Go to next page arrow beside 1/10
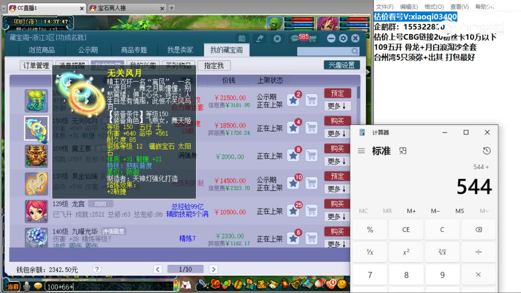 213,269
